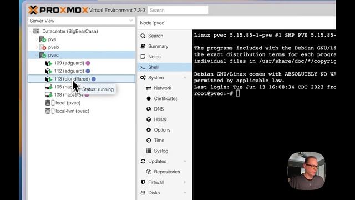
Task: Click the Disks drive icon
Action: click(x=143, y=193)
